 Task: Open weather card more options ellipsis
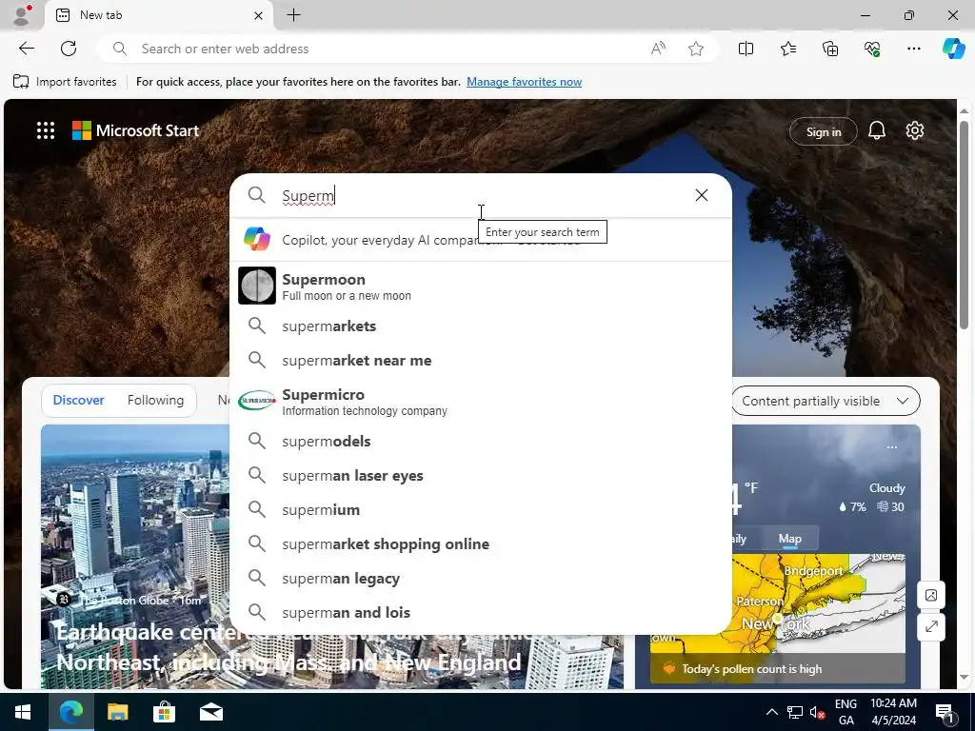[891, 447]
